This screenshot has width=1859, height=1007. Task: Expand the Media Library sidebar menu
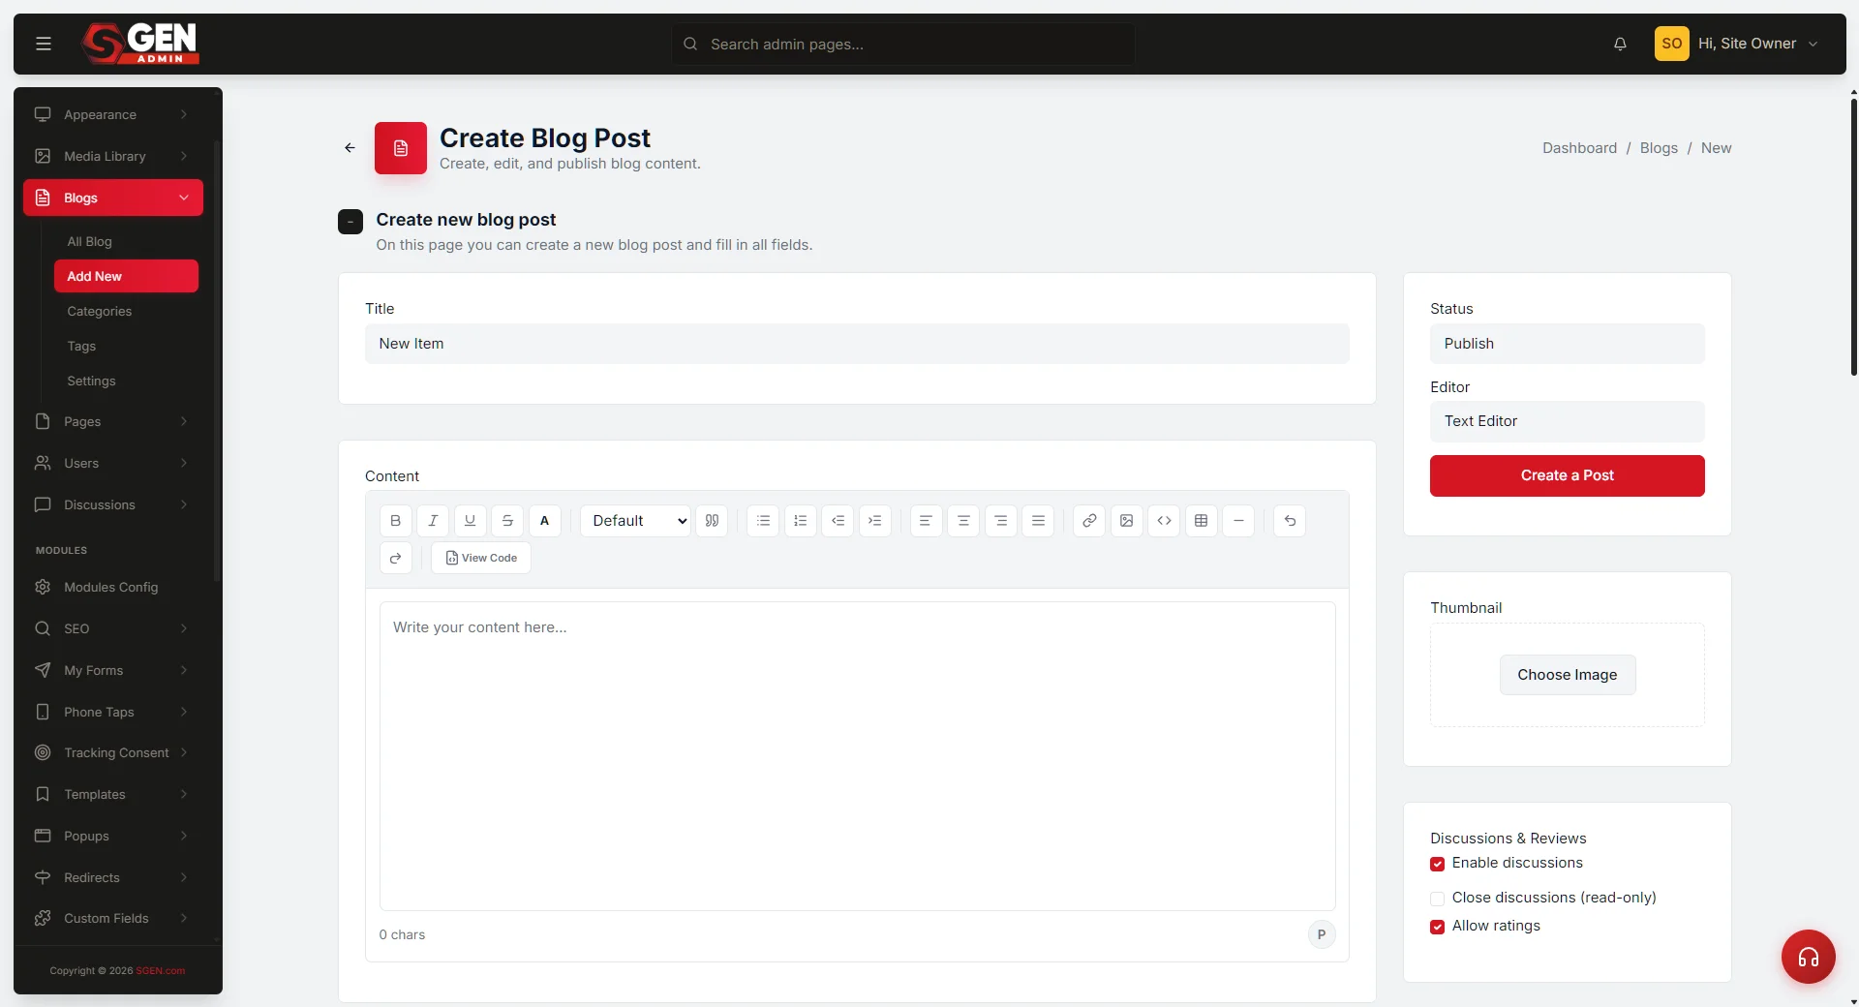click(x=113, y=156)
